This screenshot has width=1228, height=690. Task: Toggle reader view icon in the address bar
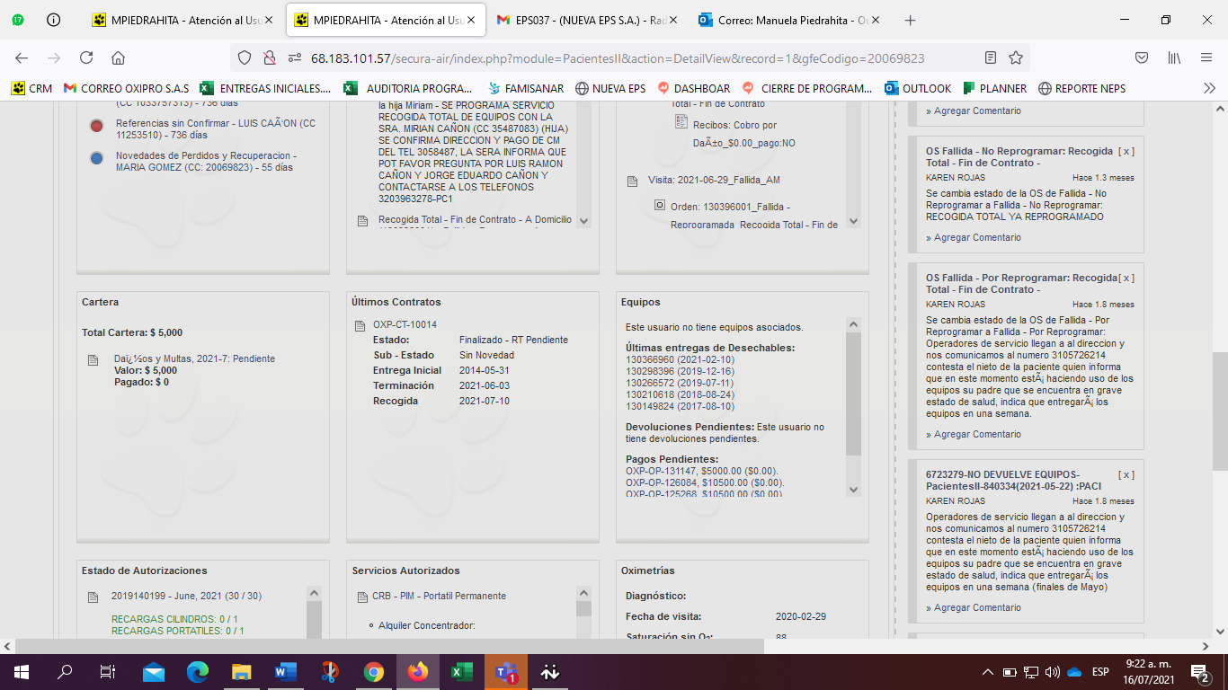tap(991, 57)
